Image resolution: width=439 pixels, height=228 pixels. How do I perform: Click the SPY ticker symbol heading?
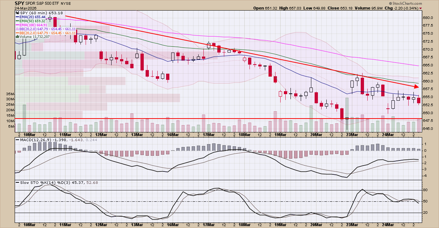click(20, 3)
